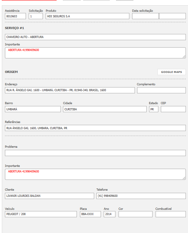Click the Importante textarea under Serviço #1
Screen dimensions: 188x233
coord(95,53)
